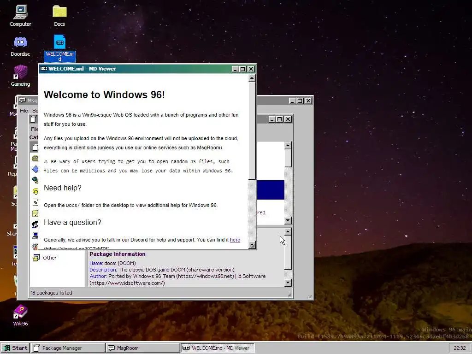Image resolution: width=472 pixels, height=354 pixels.
Task: Minimize the MsgRoom window
Action: [x=292, y=101]
